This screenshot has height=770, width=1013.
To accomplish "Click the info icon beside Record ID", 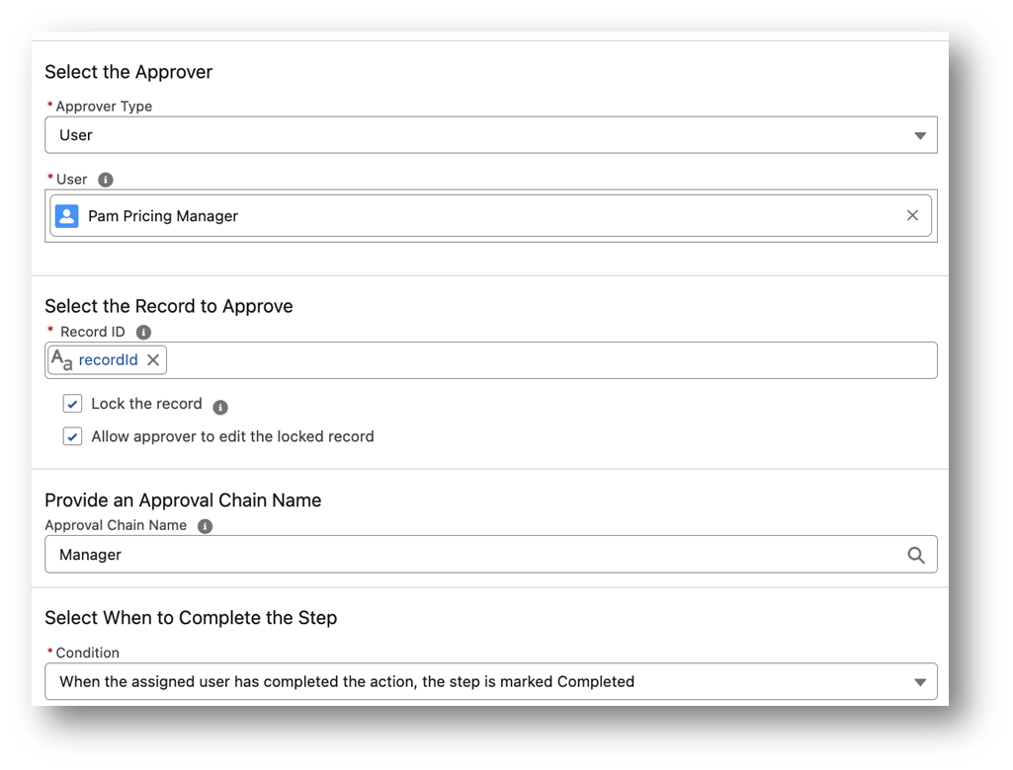I will [x=143, y=333].
